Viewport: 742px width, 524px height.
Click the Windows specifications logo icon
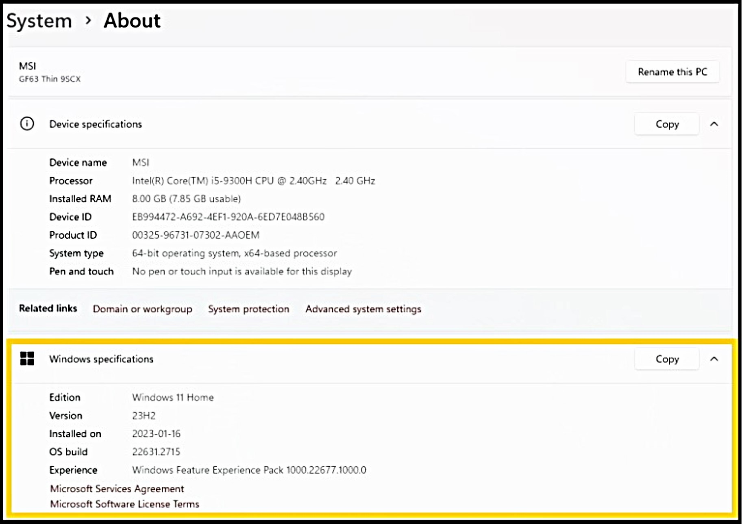(x=27, y=359)
